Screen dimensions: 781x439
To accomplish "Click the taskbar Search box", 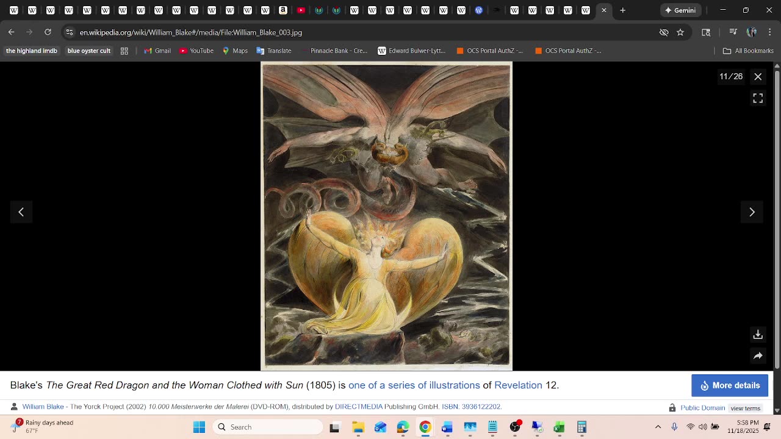I will point(268,427).
